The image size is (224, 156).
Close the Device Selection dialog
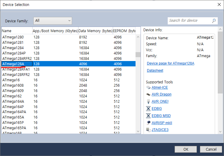click(x=219, y=4)
